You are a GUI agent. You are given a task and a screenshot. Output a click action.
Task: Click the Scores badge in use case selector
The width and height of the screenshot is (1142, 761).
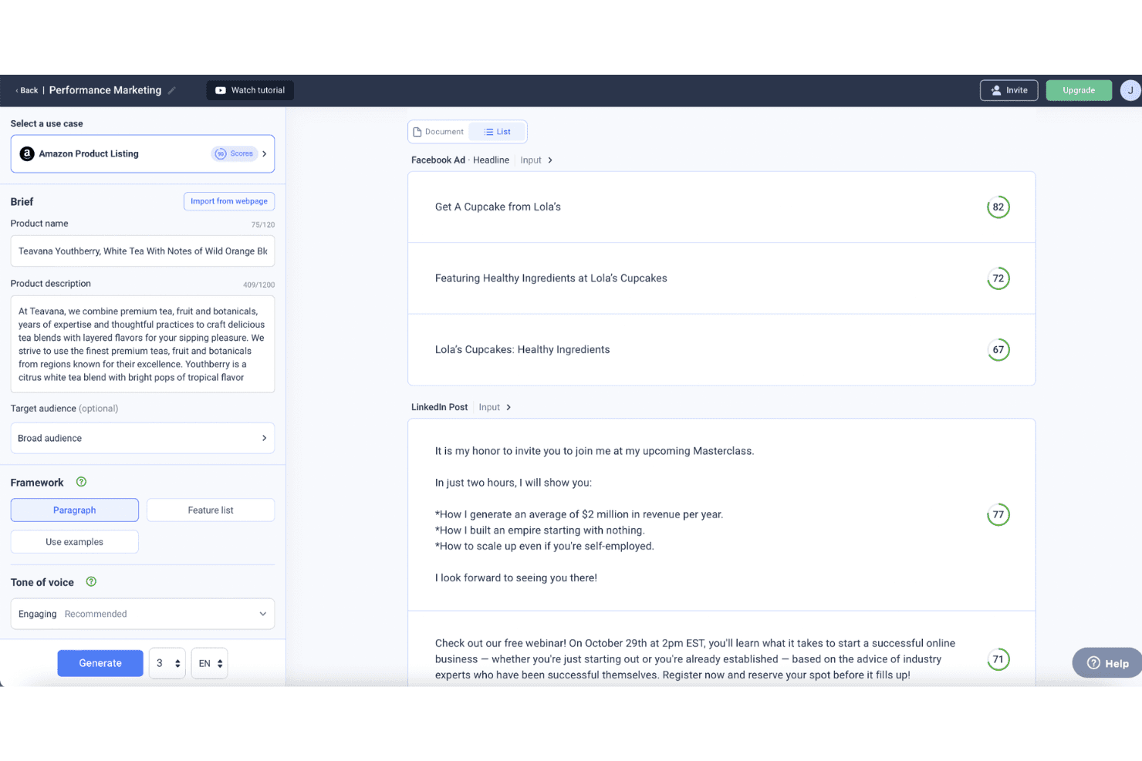point(234,153)
